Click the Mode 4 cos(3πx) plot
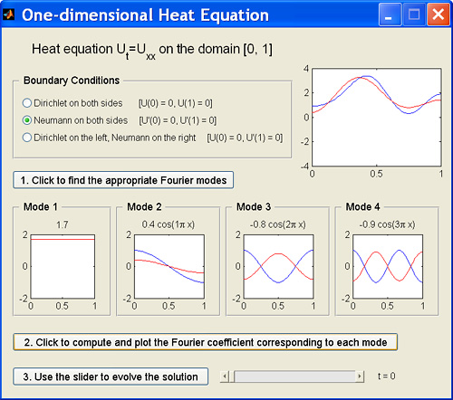453x400 pixels. tap(388, 267)
